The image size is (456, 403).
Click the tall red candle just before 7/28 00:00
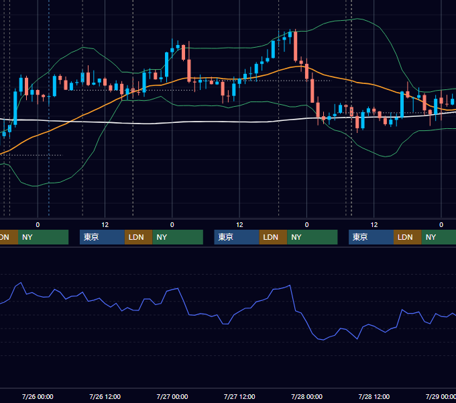(x=296, y=46)
